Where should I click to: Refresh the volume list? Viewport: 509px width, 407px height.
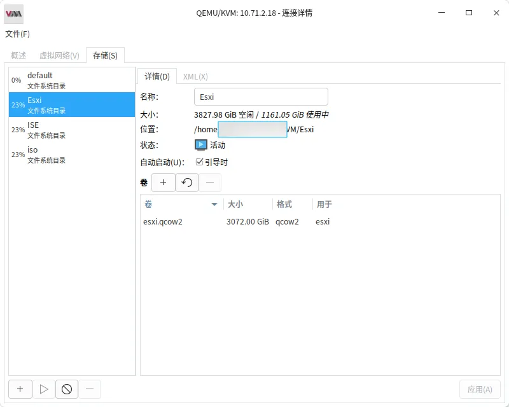coord(187,183)
